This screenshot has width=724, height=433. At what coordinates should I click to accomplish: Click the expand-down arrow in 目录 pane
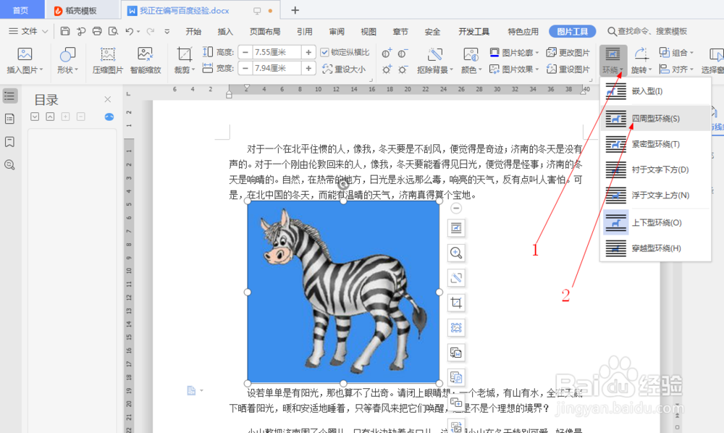pos(35,117)
